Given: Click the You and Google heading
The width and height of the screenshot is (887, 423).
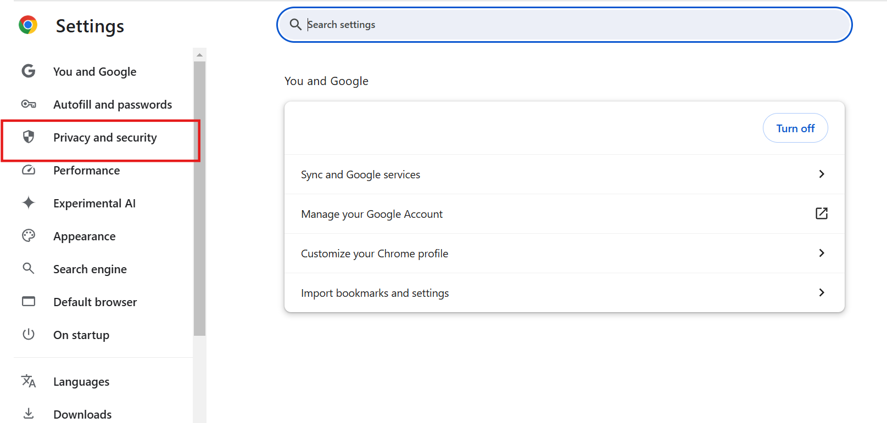Looking at the screenshot, I should (326, 81).
